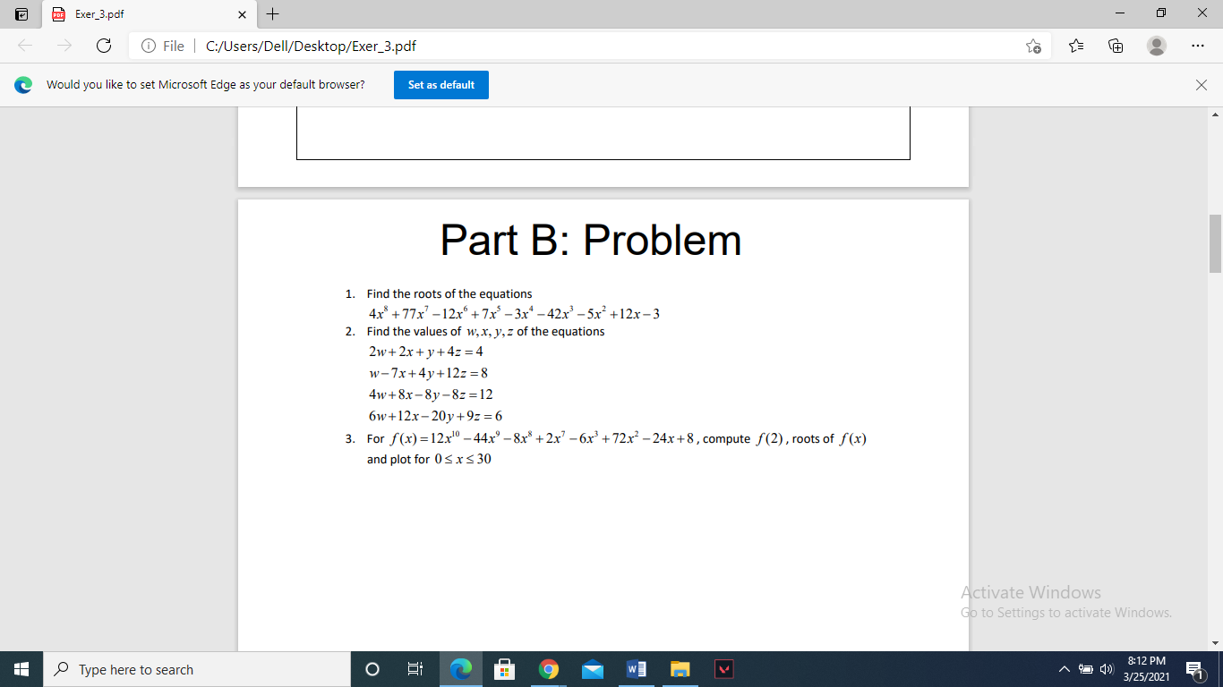Open the Collections panel in Edge
Image resolution: width=1223 pixels, height=687 pixels.
pyautogui.click(x=1115, y=46)
